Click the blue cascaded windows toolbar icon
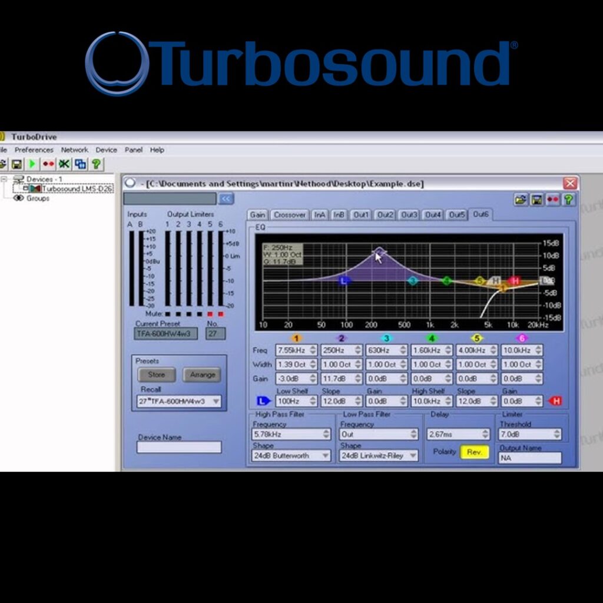The width and height of the screenshot is (603, 603). coord(80,164)
